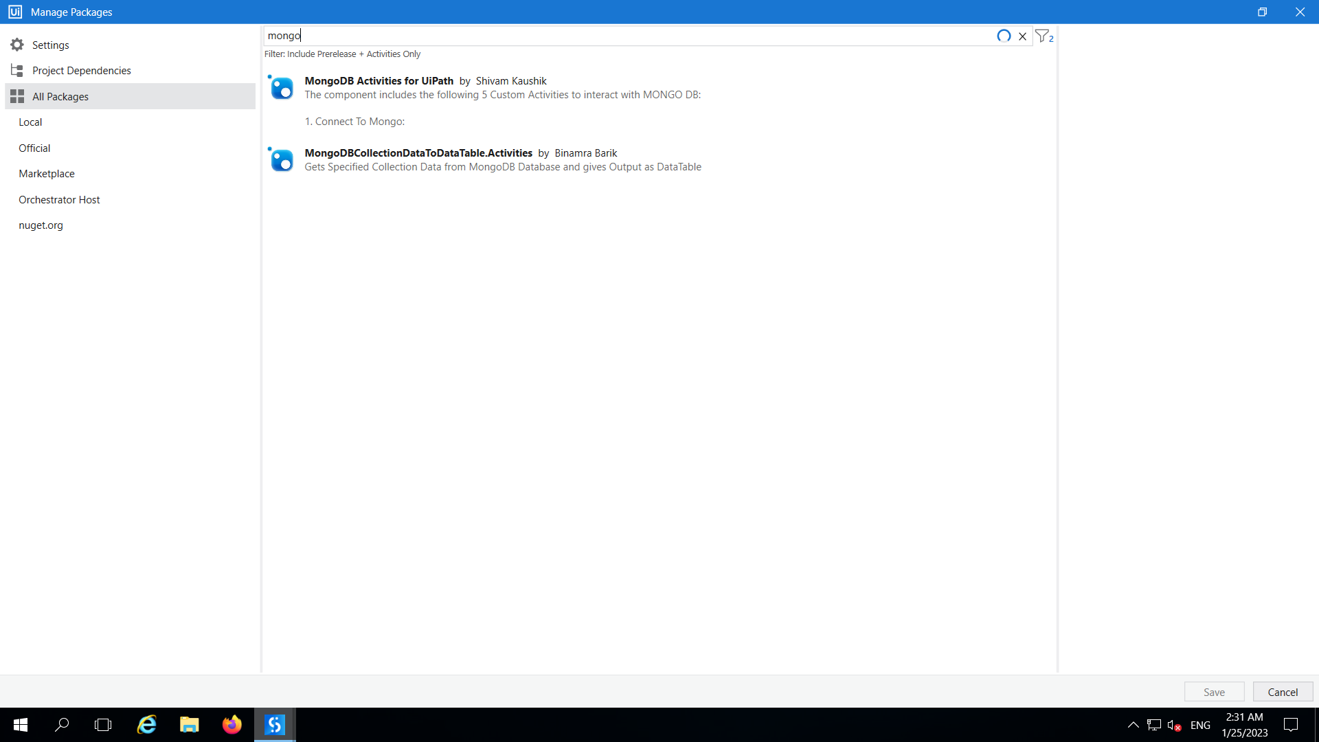The height and width of the screenshot is (742, 1319).
Task: Switch to UiPath Studio taskbar icon
Action: 275,725
